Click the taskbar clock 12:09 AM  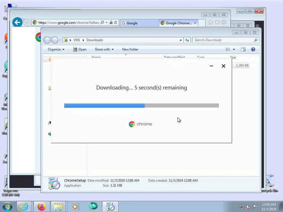(269, 205)
